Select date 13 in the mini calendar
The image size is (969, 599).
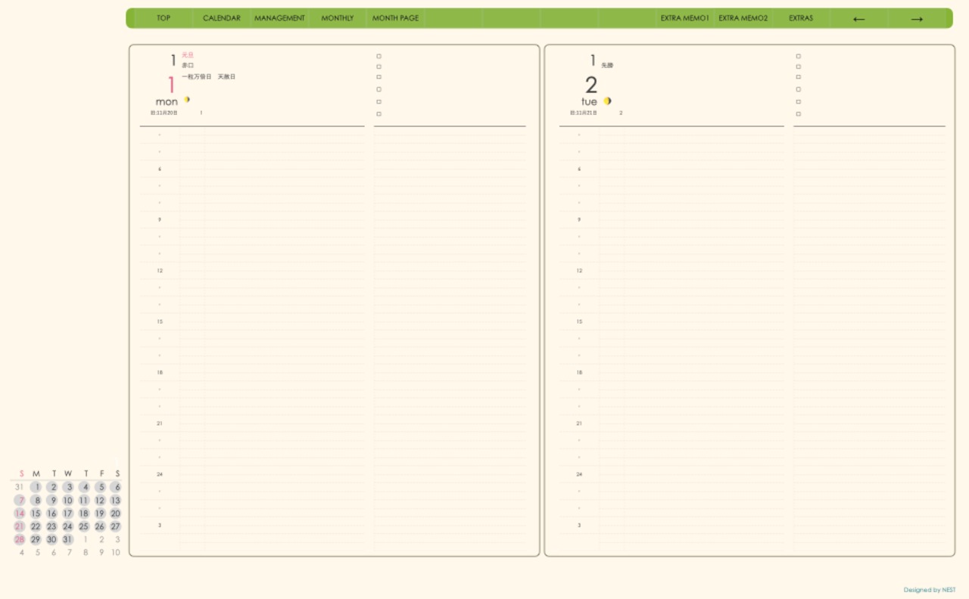(x=116, y=501)
